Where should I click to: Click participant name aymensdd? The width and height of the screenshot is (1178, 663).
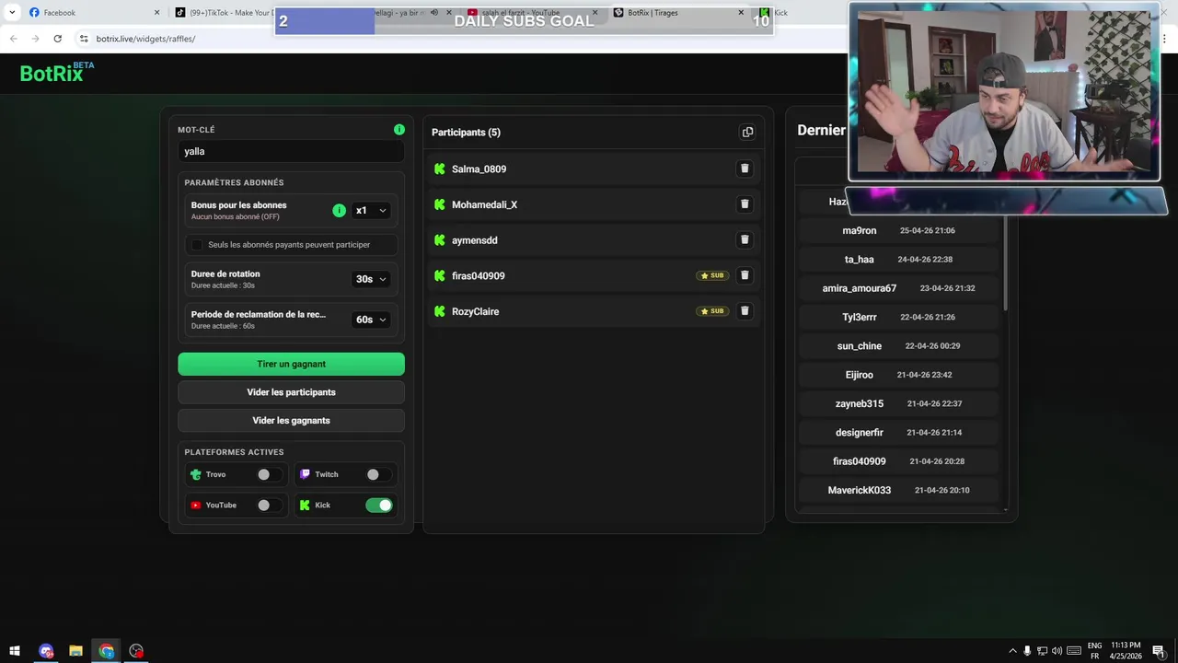pos(474,240)
